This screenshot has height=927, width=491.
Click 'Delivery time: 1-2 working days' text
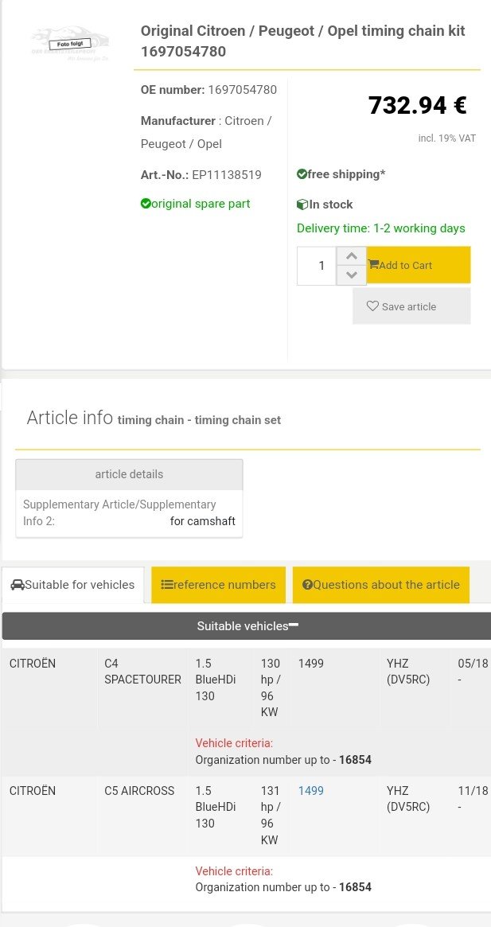[x=381, y=228]
